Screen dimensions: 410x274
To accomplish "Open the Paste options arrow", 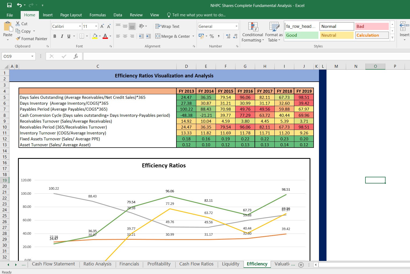I will (8, 40).
